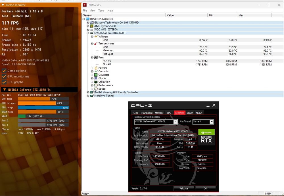The height and width of the screenshot is (196, 284).
Task: Click the Currents waveform icon
Action: click(x=96, y=71)
